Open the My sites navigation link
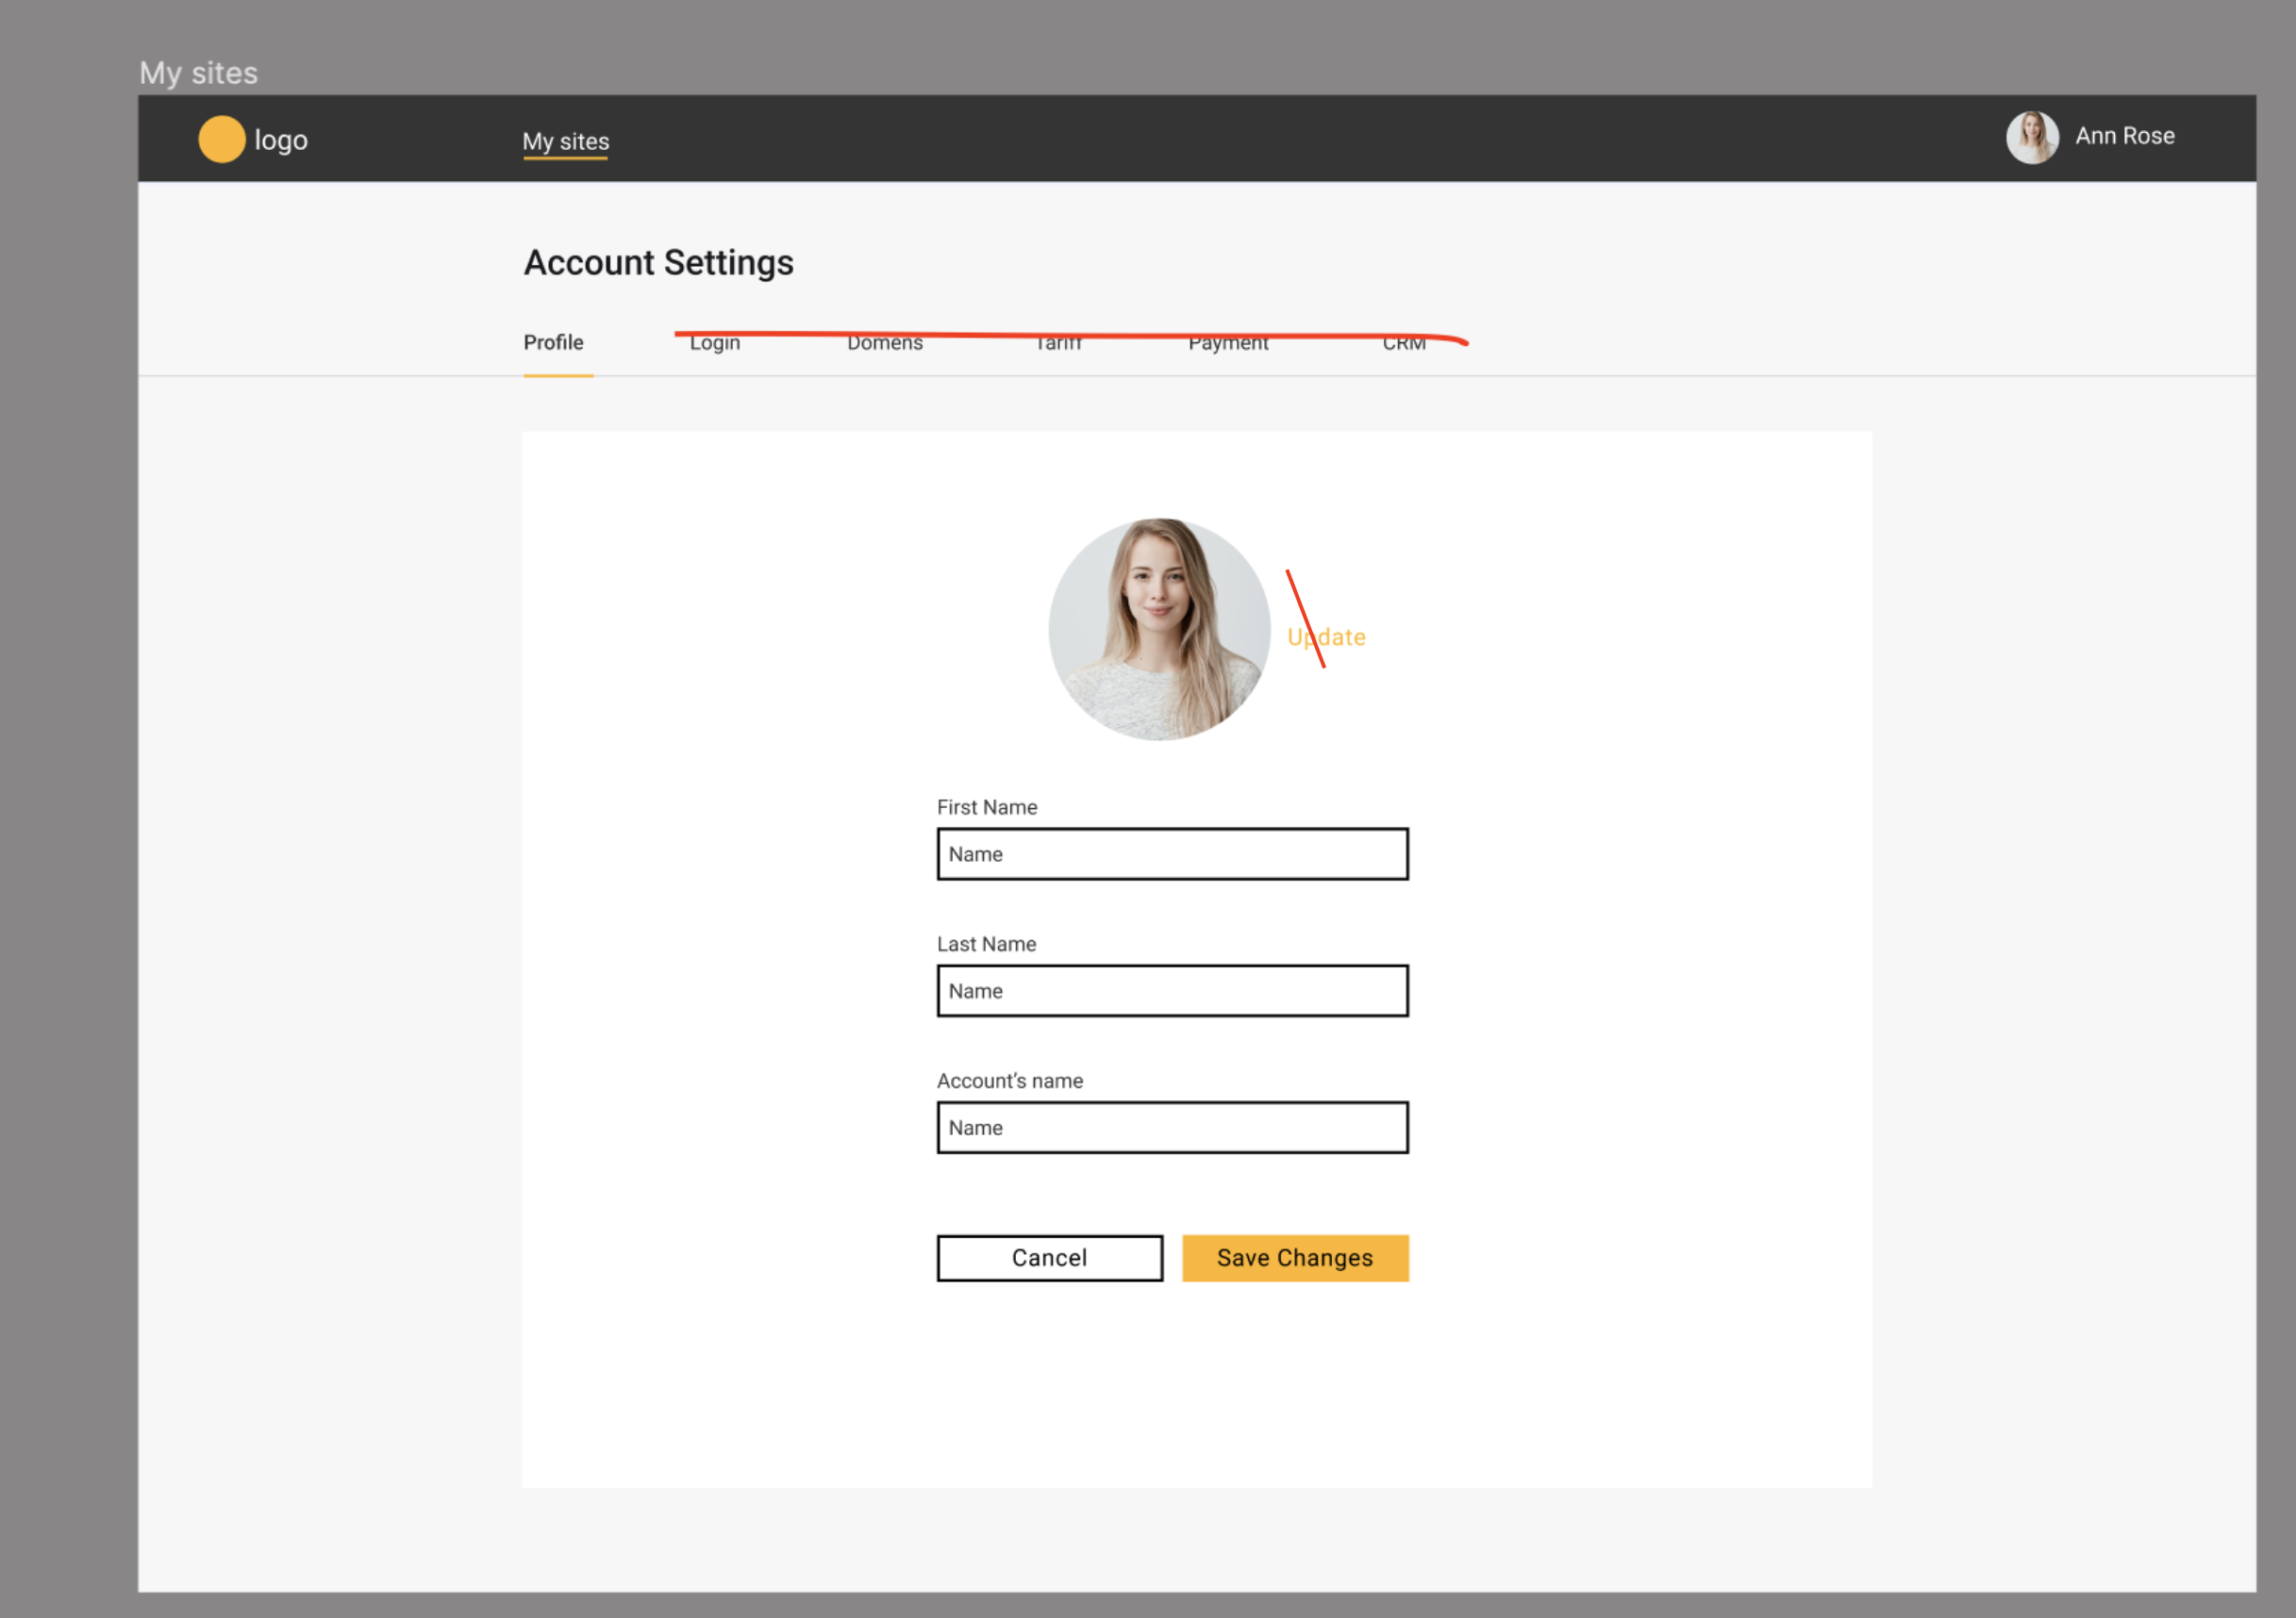Screen dimensions: 2296x1618 tap(565, 142)
